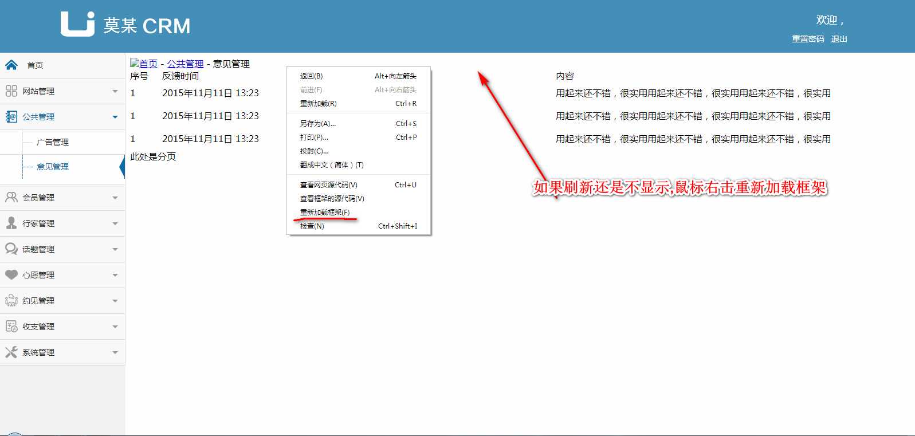Expand the 网站管理 dropdown arrow
The image size is (915, 436).
pos(115,91)
